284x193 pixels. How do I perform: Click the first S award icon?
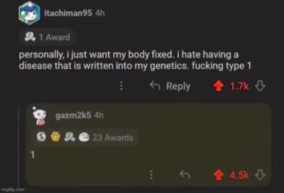coord(41,137)
